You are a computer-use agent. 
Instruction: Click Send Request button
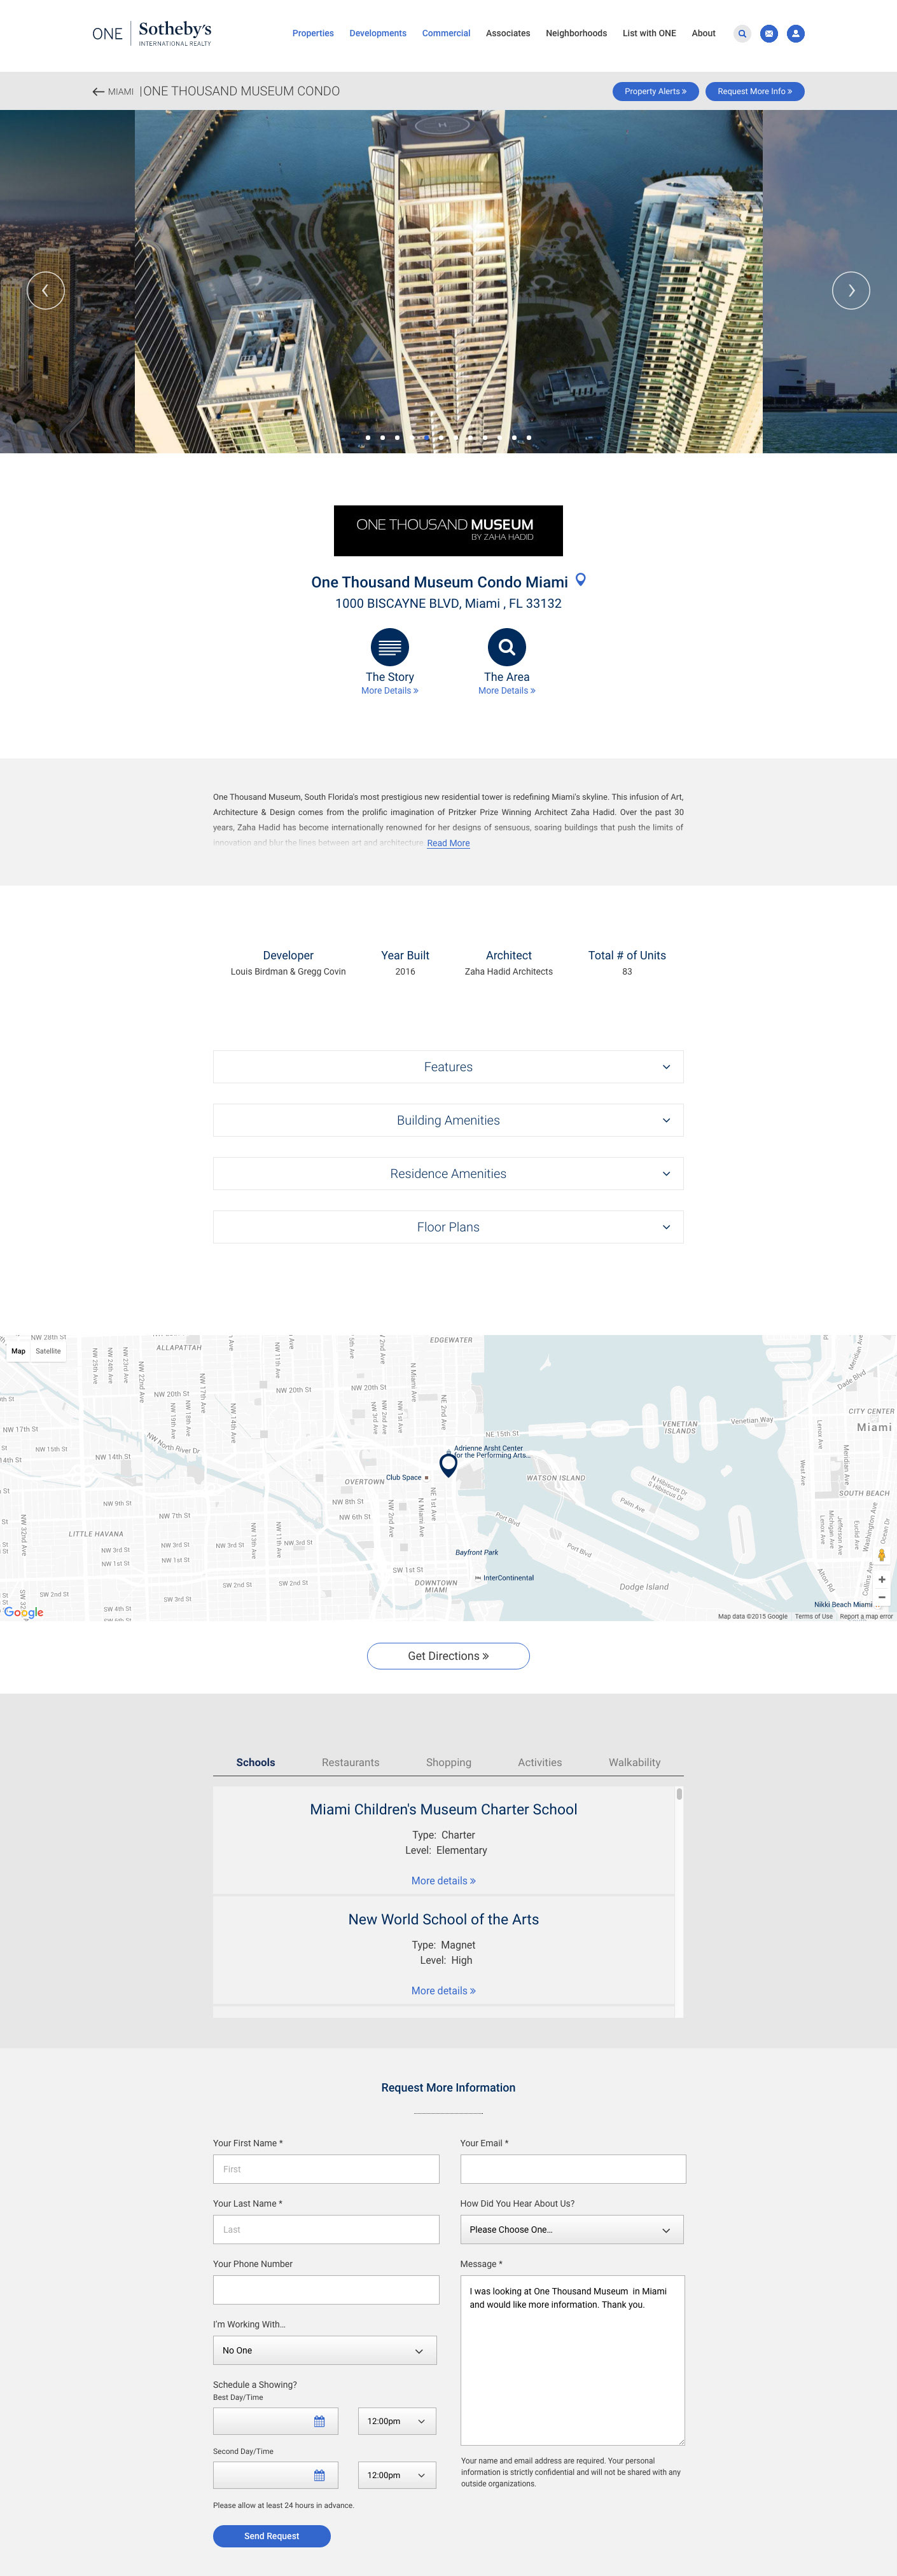click(x=271, y=2536)
